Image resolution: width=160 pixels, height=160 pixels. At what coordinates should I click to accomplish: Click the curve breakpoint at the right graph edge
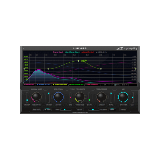[x=136, y=69]
